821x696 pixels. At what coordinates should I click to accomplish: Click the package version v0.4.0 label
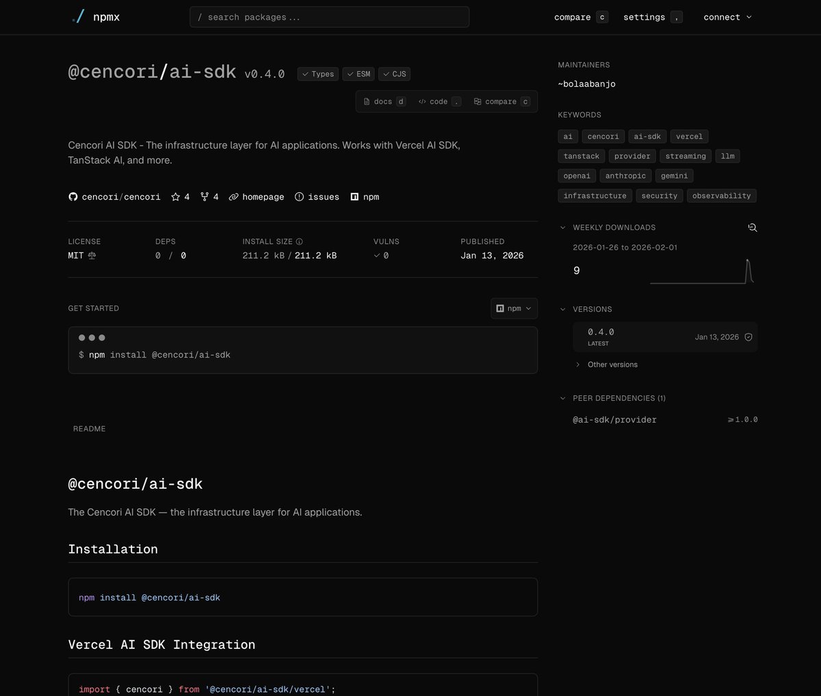tap(265, 74)
